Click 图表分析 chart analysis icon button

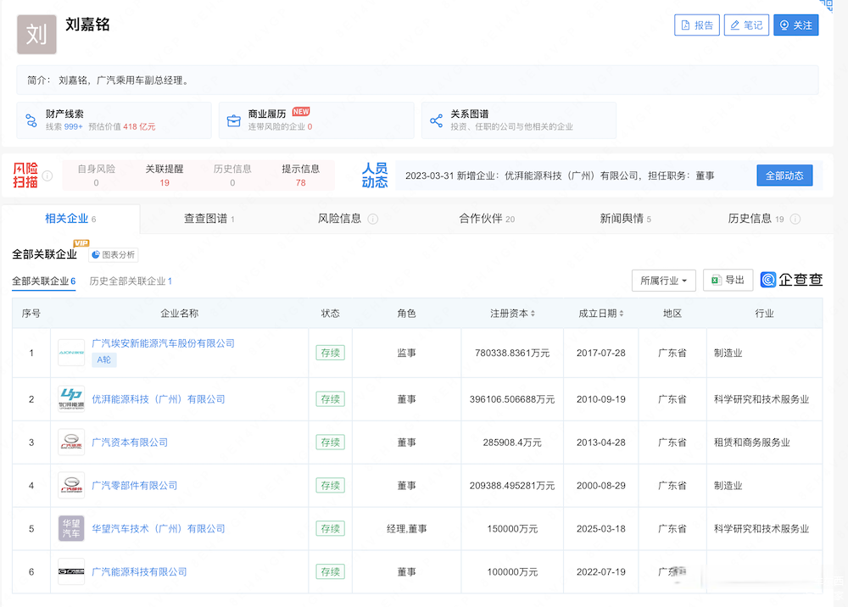[x=114, y=254]
